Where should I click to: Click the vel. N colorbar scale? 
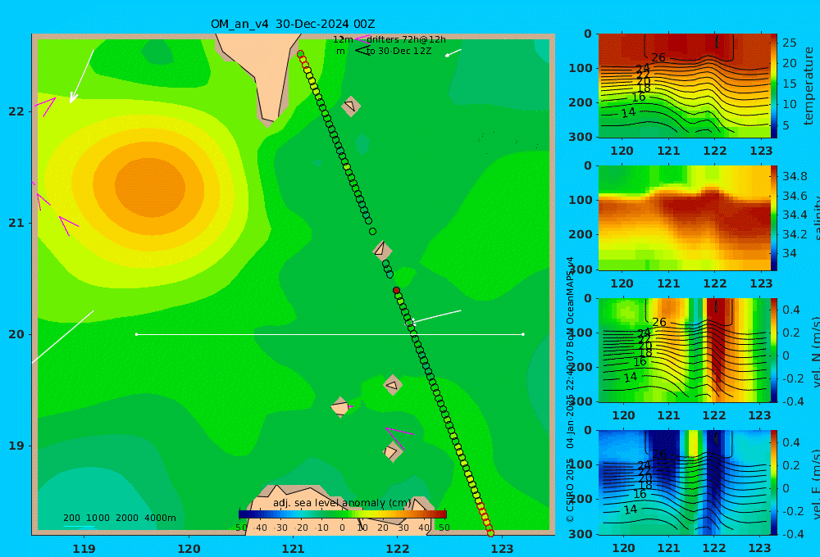(773, 350)
